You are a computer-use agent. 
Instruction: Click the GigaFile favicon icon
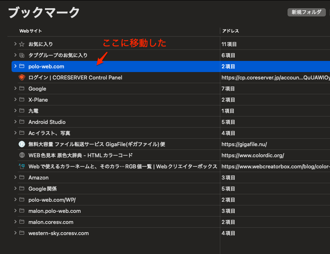[22, 144]
